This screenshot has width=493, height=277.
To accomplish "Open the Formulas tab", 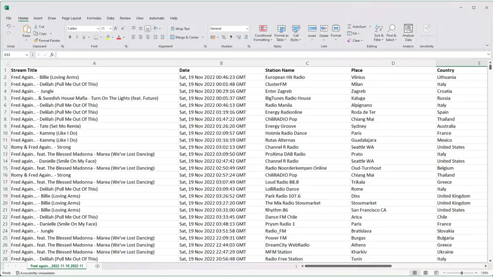I will (x=94, y=18).
